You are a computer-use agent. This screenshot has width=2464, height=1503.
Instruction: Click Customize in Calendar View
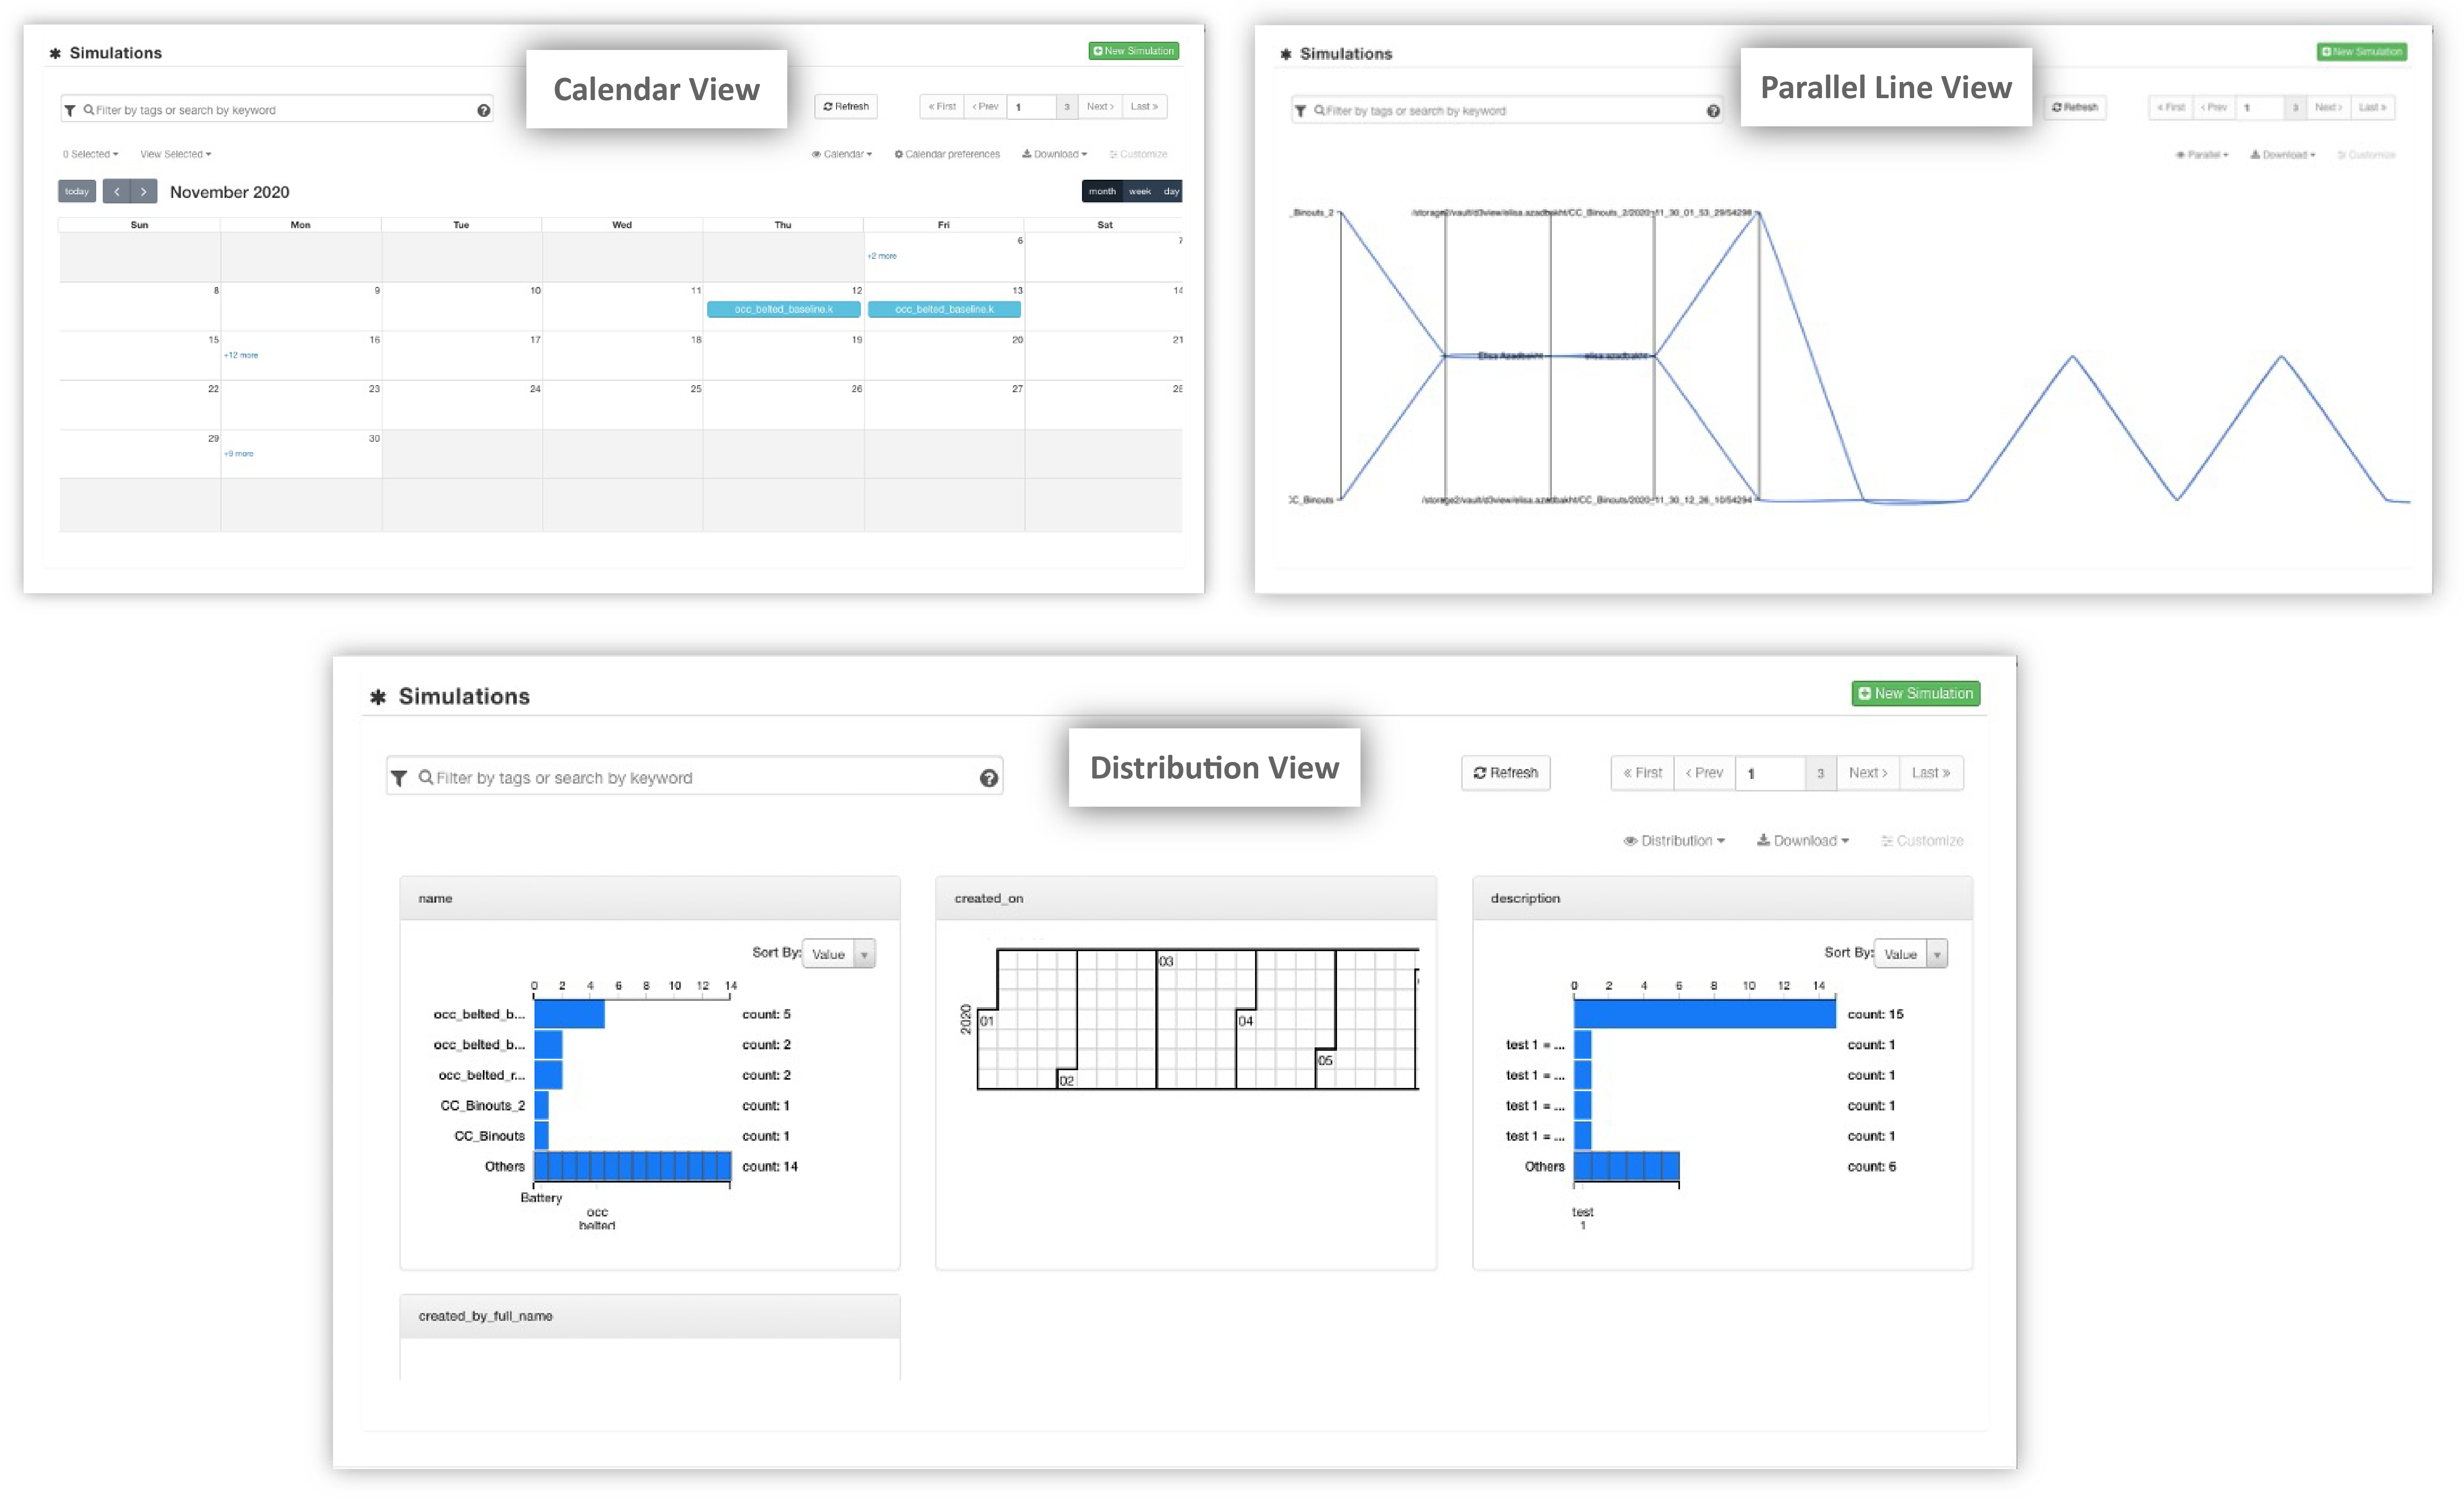click(x=1138, y=154)
